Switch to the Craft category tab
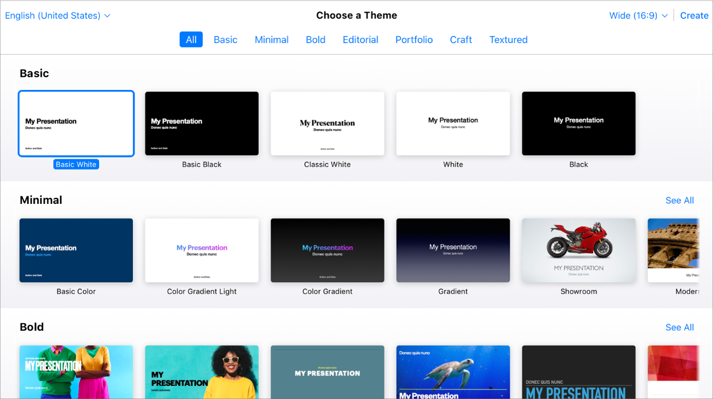This screenshot has height=399, width=713. click(461, 40)
